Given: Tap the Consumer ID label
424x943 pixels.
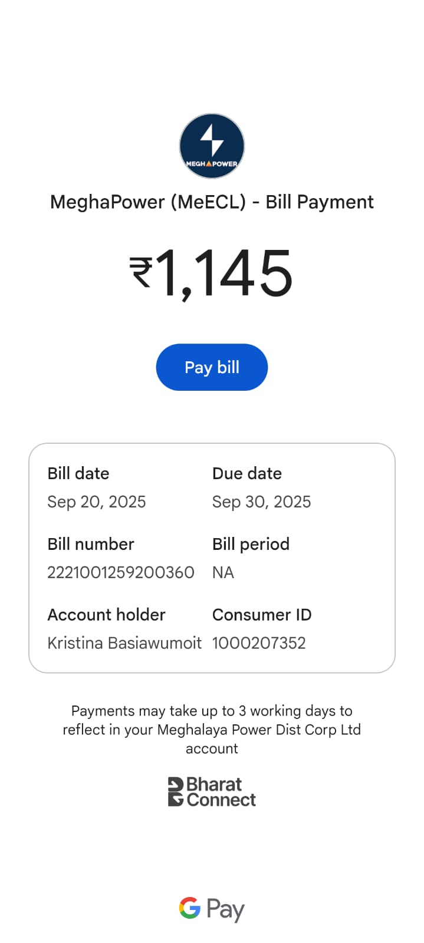Looking at the screenshot, I should [x=262, y=615].
